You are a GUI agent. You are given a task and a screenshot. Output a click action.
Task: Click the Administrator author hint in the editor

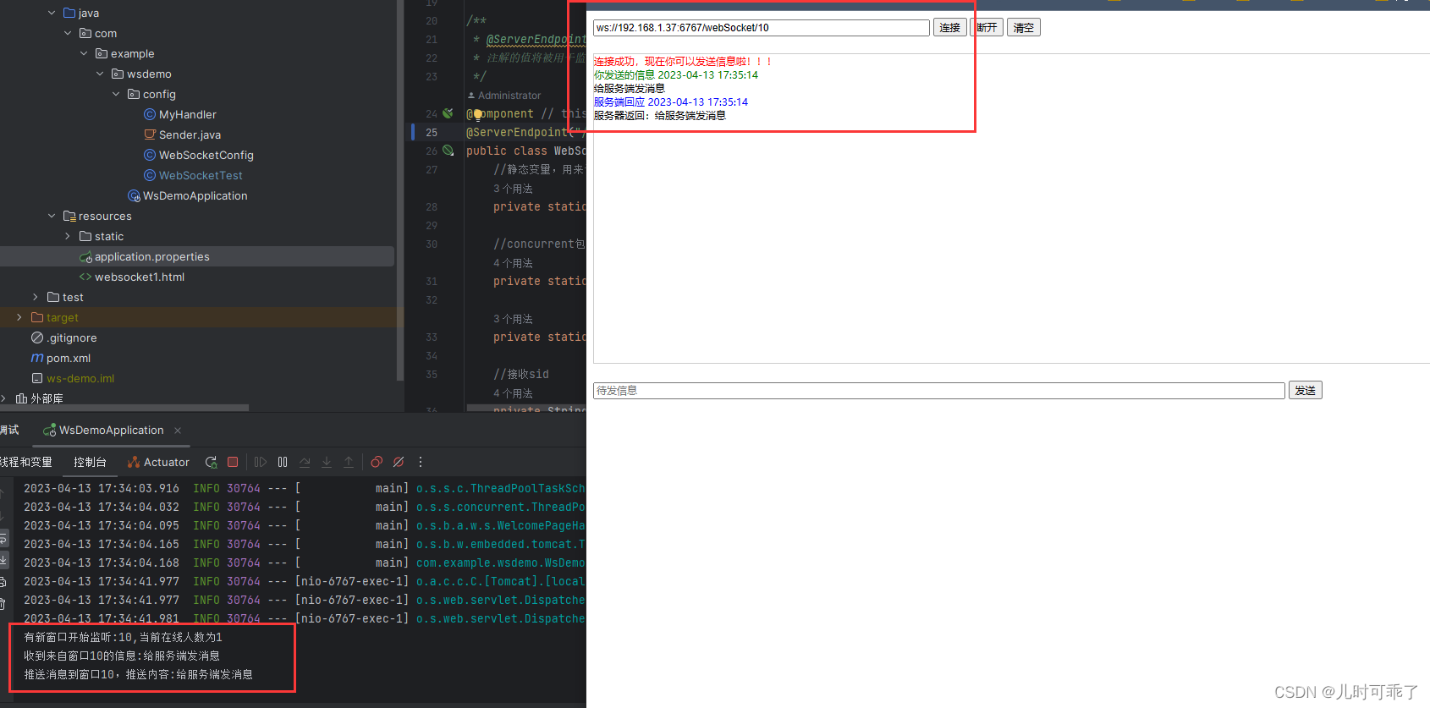click(504, 96)
